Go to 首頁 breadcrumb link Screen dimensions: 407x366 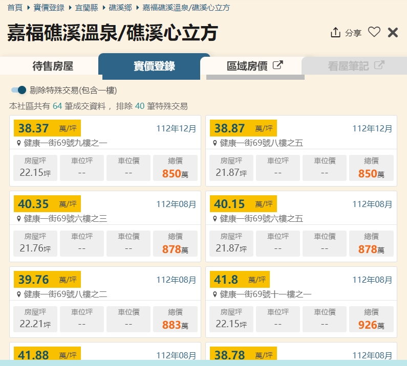15,8
